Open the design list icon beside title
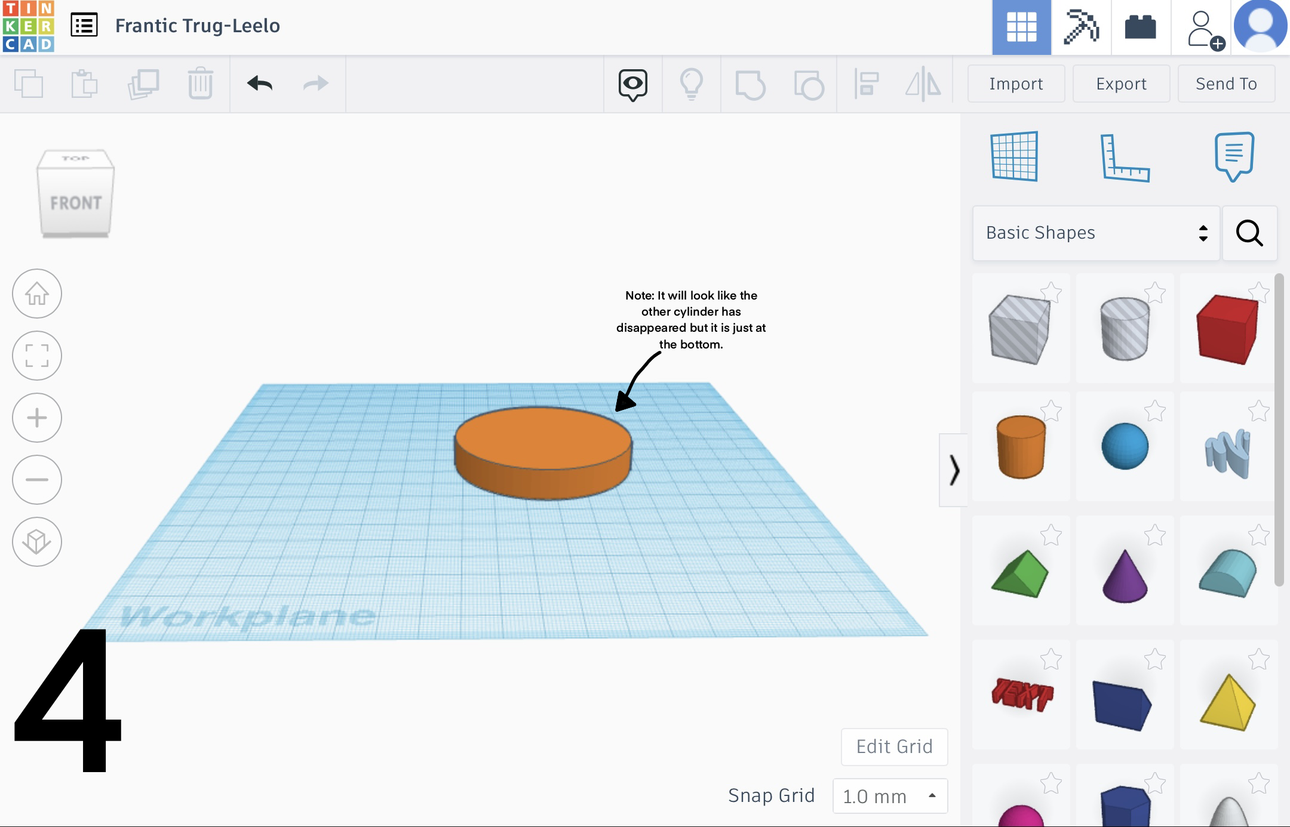Screen dimensions: 1290x827 click(84, 26)
